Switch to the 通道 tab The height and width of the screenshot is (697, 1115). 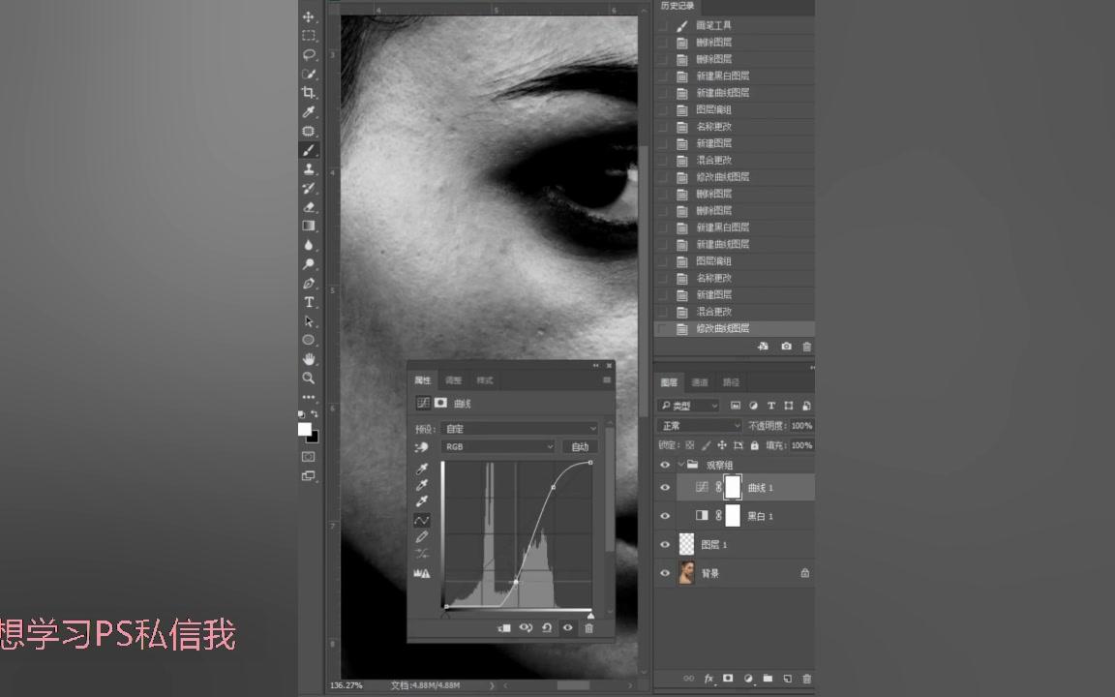coord(701,381)
